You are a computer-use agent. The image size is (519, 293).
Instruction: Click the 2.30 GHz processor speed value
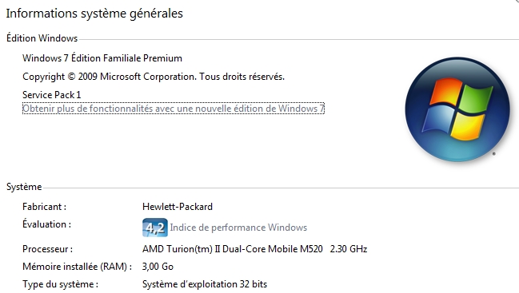[x=349, y=249]
